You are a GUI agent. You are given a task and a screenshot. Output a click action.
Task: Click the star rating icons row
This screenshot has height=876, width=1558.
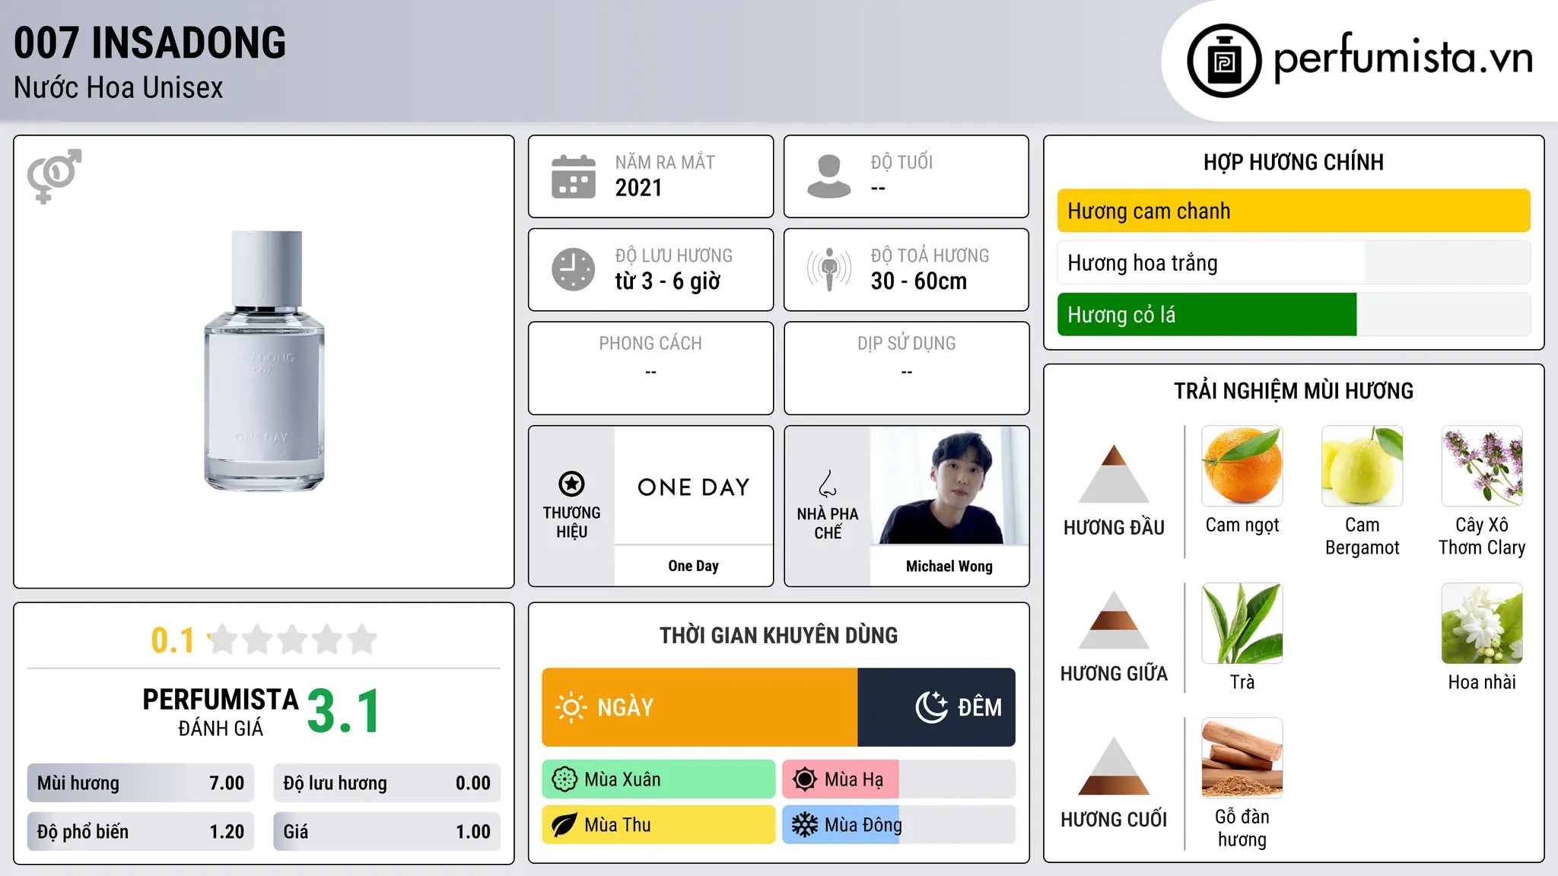click(293, 640)
